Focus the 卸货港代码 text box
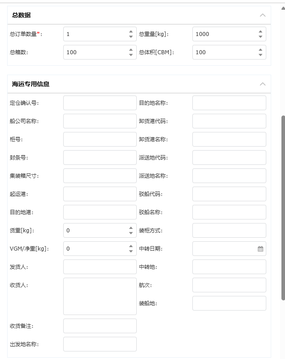 [x=229, y=121]
